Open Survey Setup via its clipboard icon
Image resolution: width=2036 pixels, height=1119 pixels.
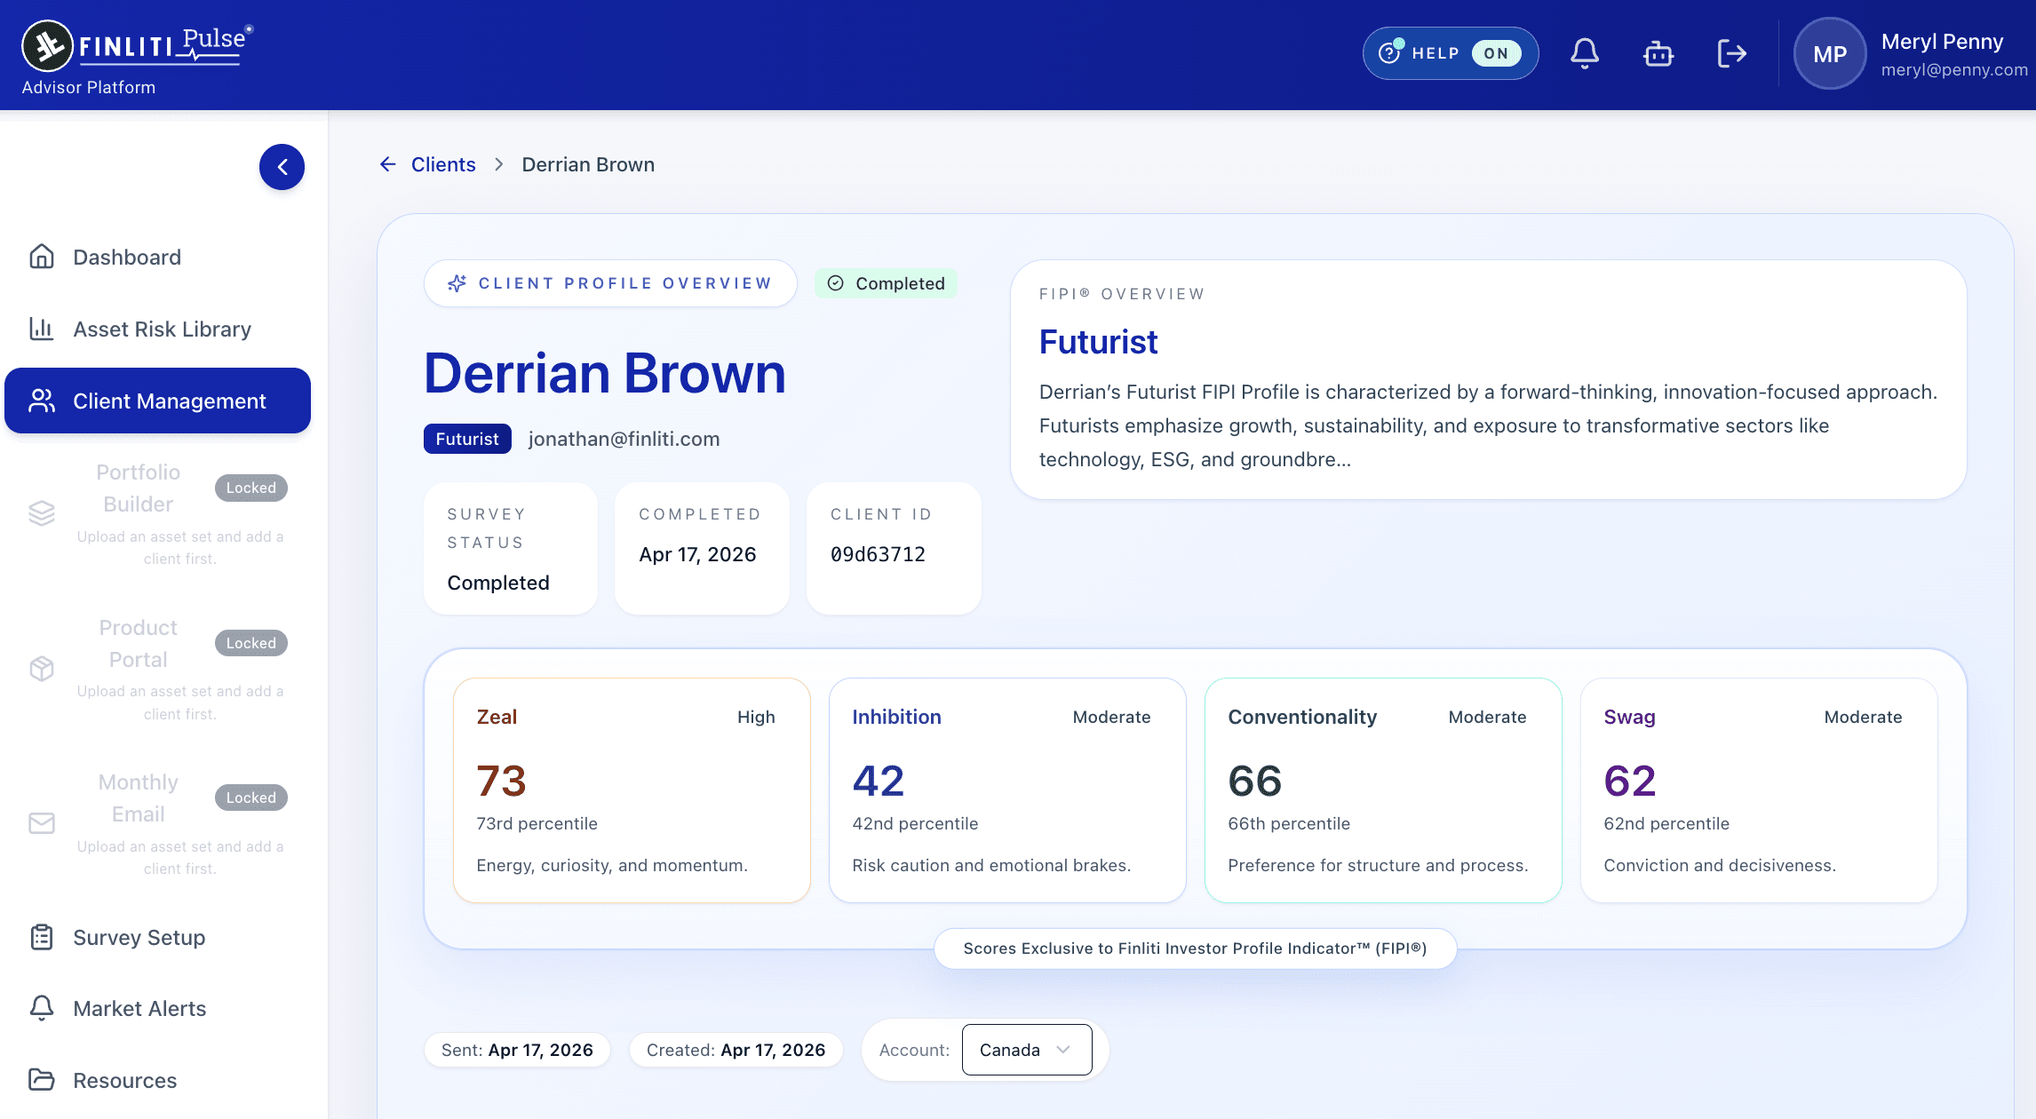[42, 938]
